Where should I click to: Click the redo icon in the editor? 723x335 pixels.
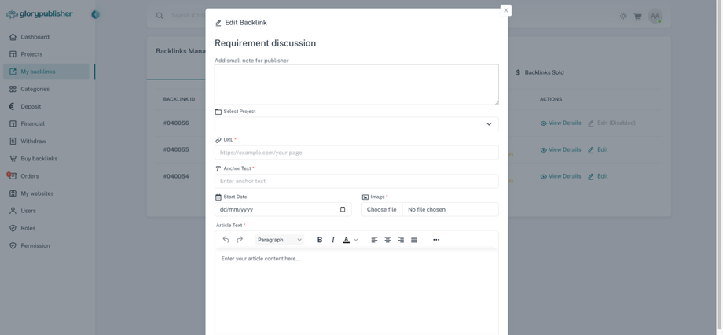pyautogui.click(x=240, y=240)
